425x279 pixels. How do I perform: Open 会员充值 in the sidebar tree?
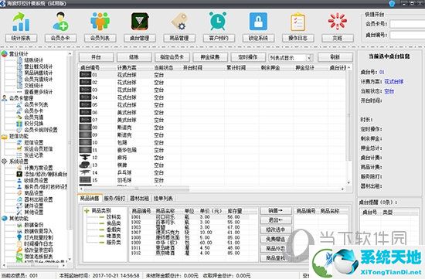(33, 117)
